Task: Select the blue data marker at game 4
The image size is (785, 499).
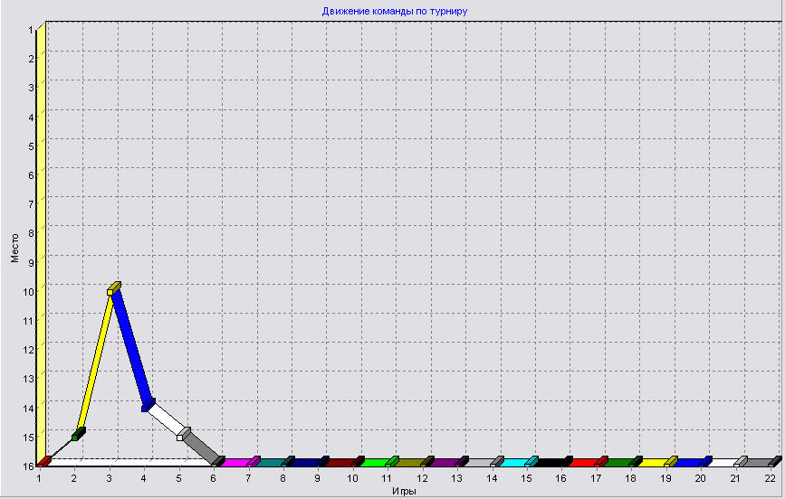Action: click(x=148, y=405)
